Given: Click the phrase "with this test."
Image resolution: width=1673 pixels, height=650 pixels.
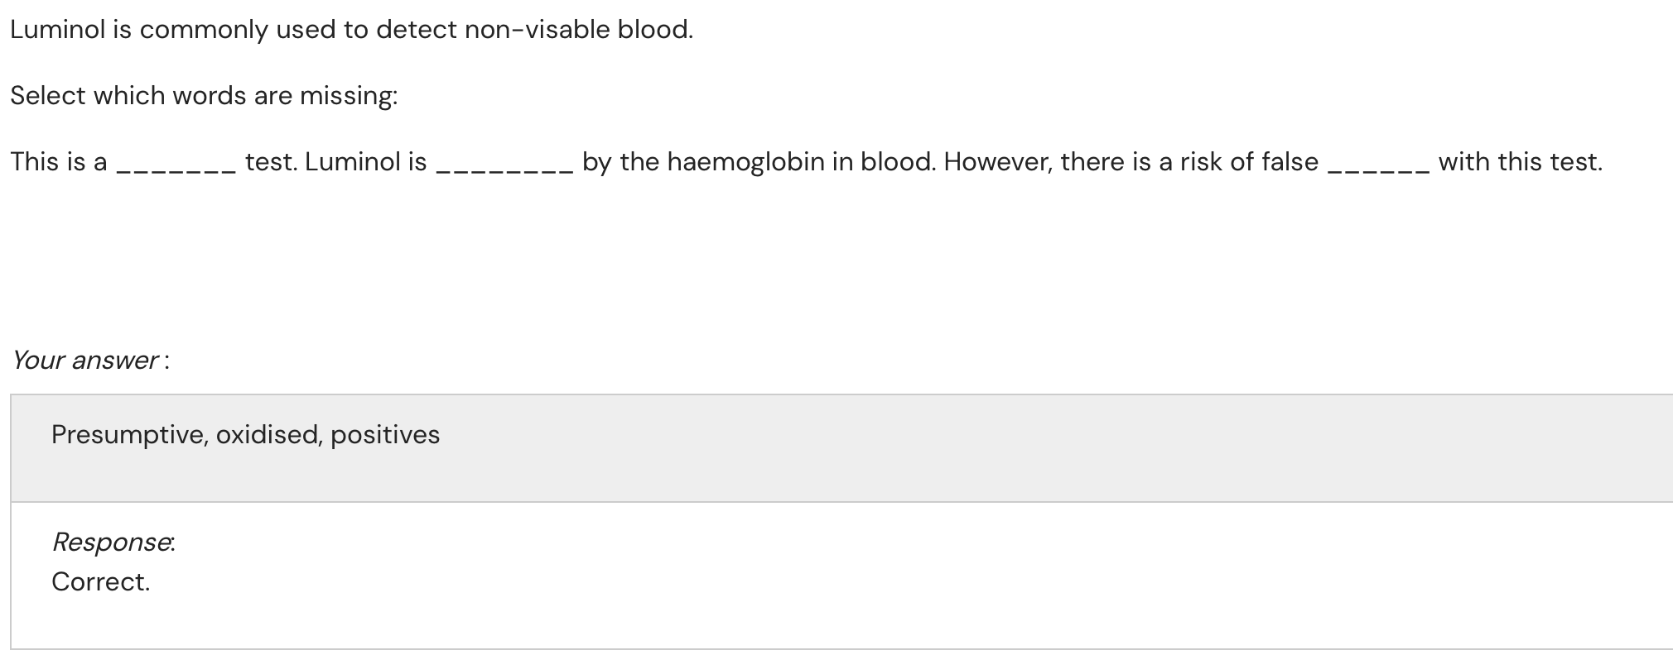Looking at the screenshot, I should (1520, 162).
